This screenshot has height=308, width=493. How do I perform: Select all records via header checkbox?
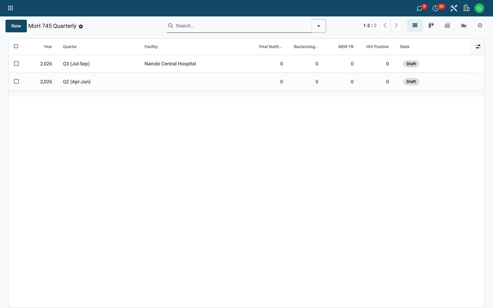click(16, 46)
